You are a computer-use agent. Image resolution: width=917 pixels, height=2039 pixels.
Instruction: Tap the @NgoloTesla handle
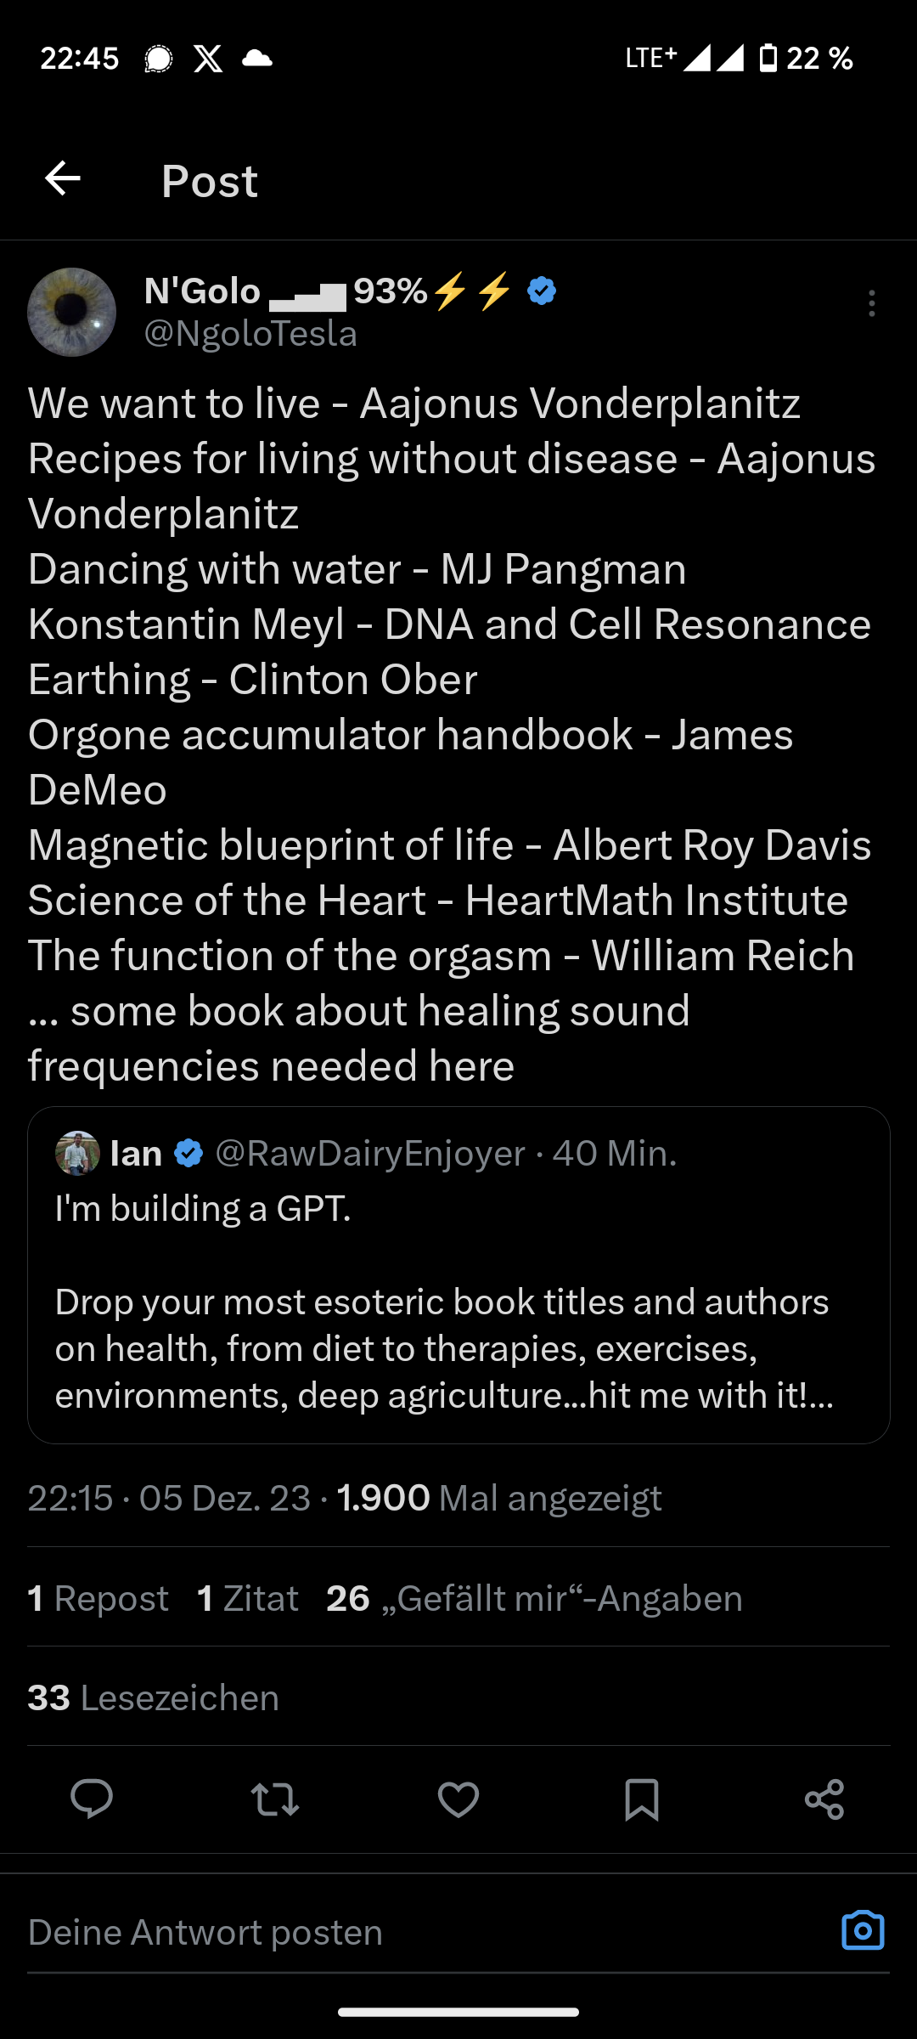(x=250, y=333)
